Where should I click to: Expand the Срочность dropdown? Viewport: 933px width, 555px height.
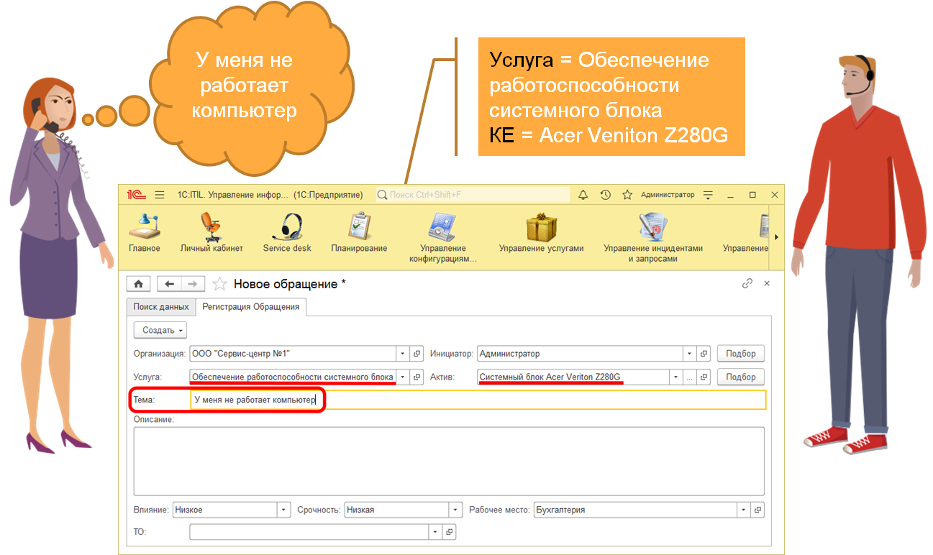tap(455, 510)
